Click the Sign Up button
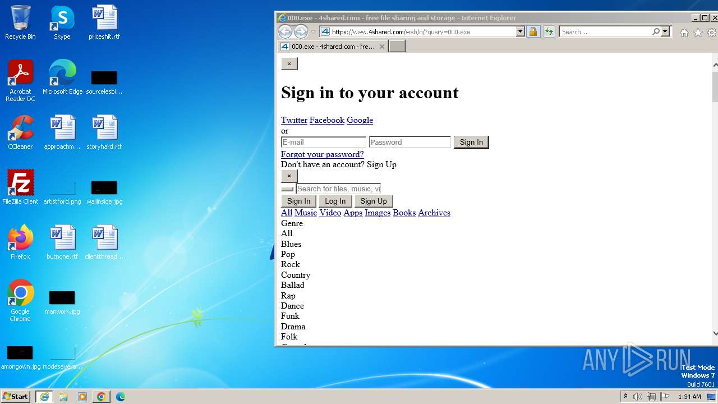 [x=374, y=201]
